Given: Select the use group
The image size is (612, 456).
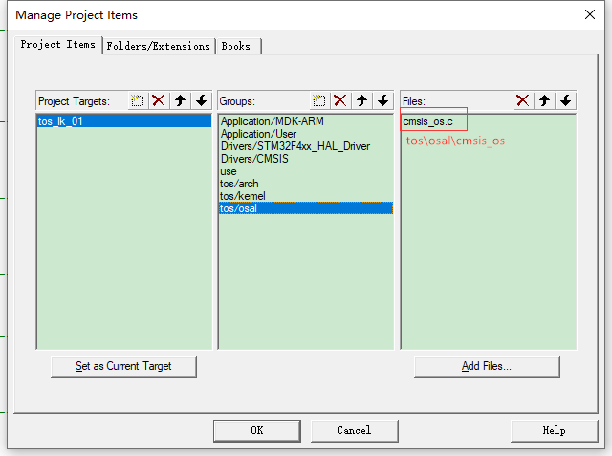Looking at the screenshot, I should pos(306,171).
